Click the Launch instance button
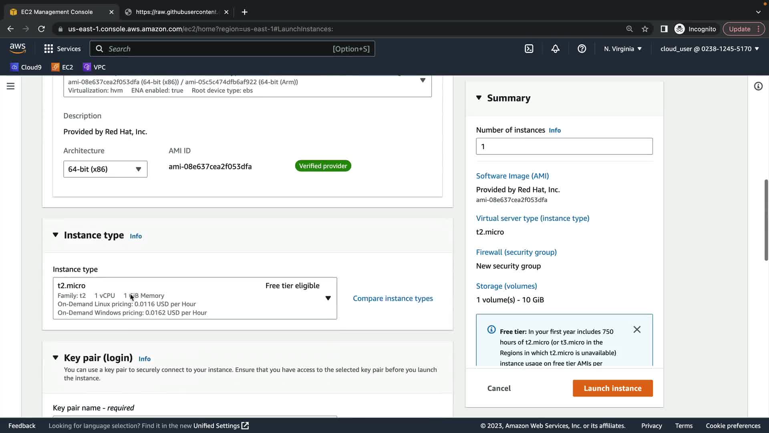This screenshot has height=433, width=769. 612,388
